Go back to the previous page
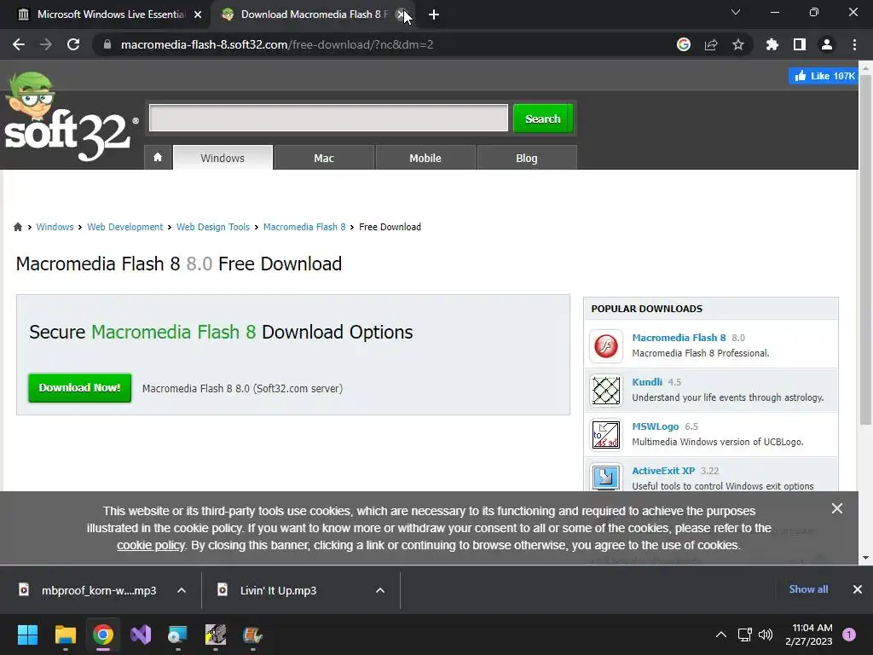873x655 pixels. (x=19, y=44)
